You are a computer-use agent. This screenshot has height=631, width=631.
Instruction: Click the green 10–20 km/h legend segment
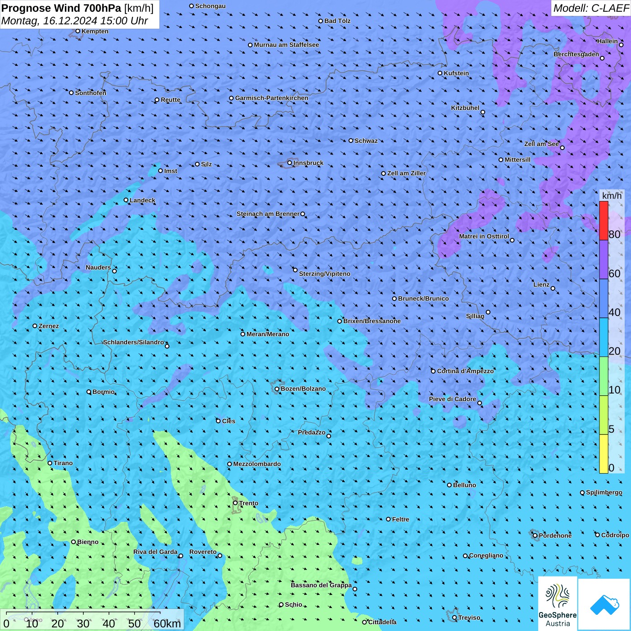604,376
